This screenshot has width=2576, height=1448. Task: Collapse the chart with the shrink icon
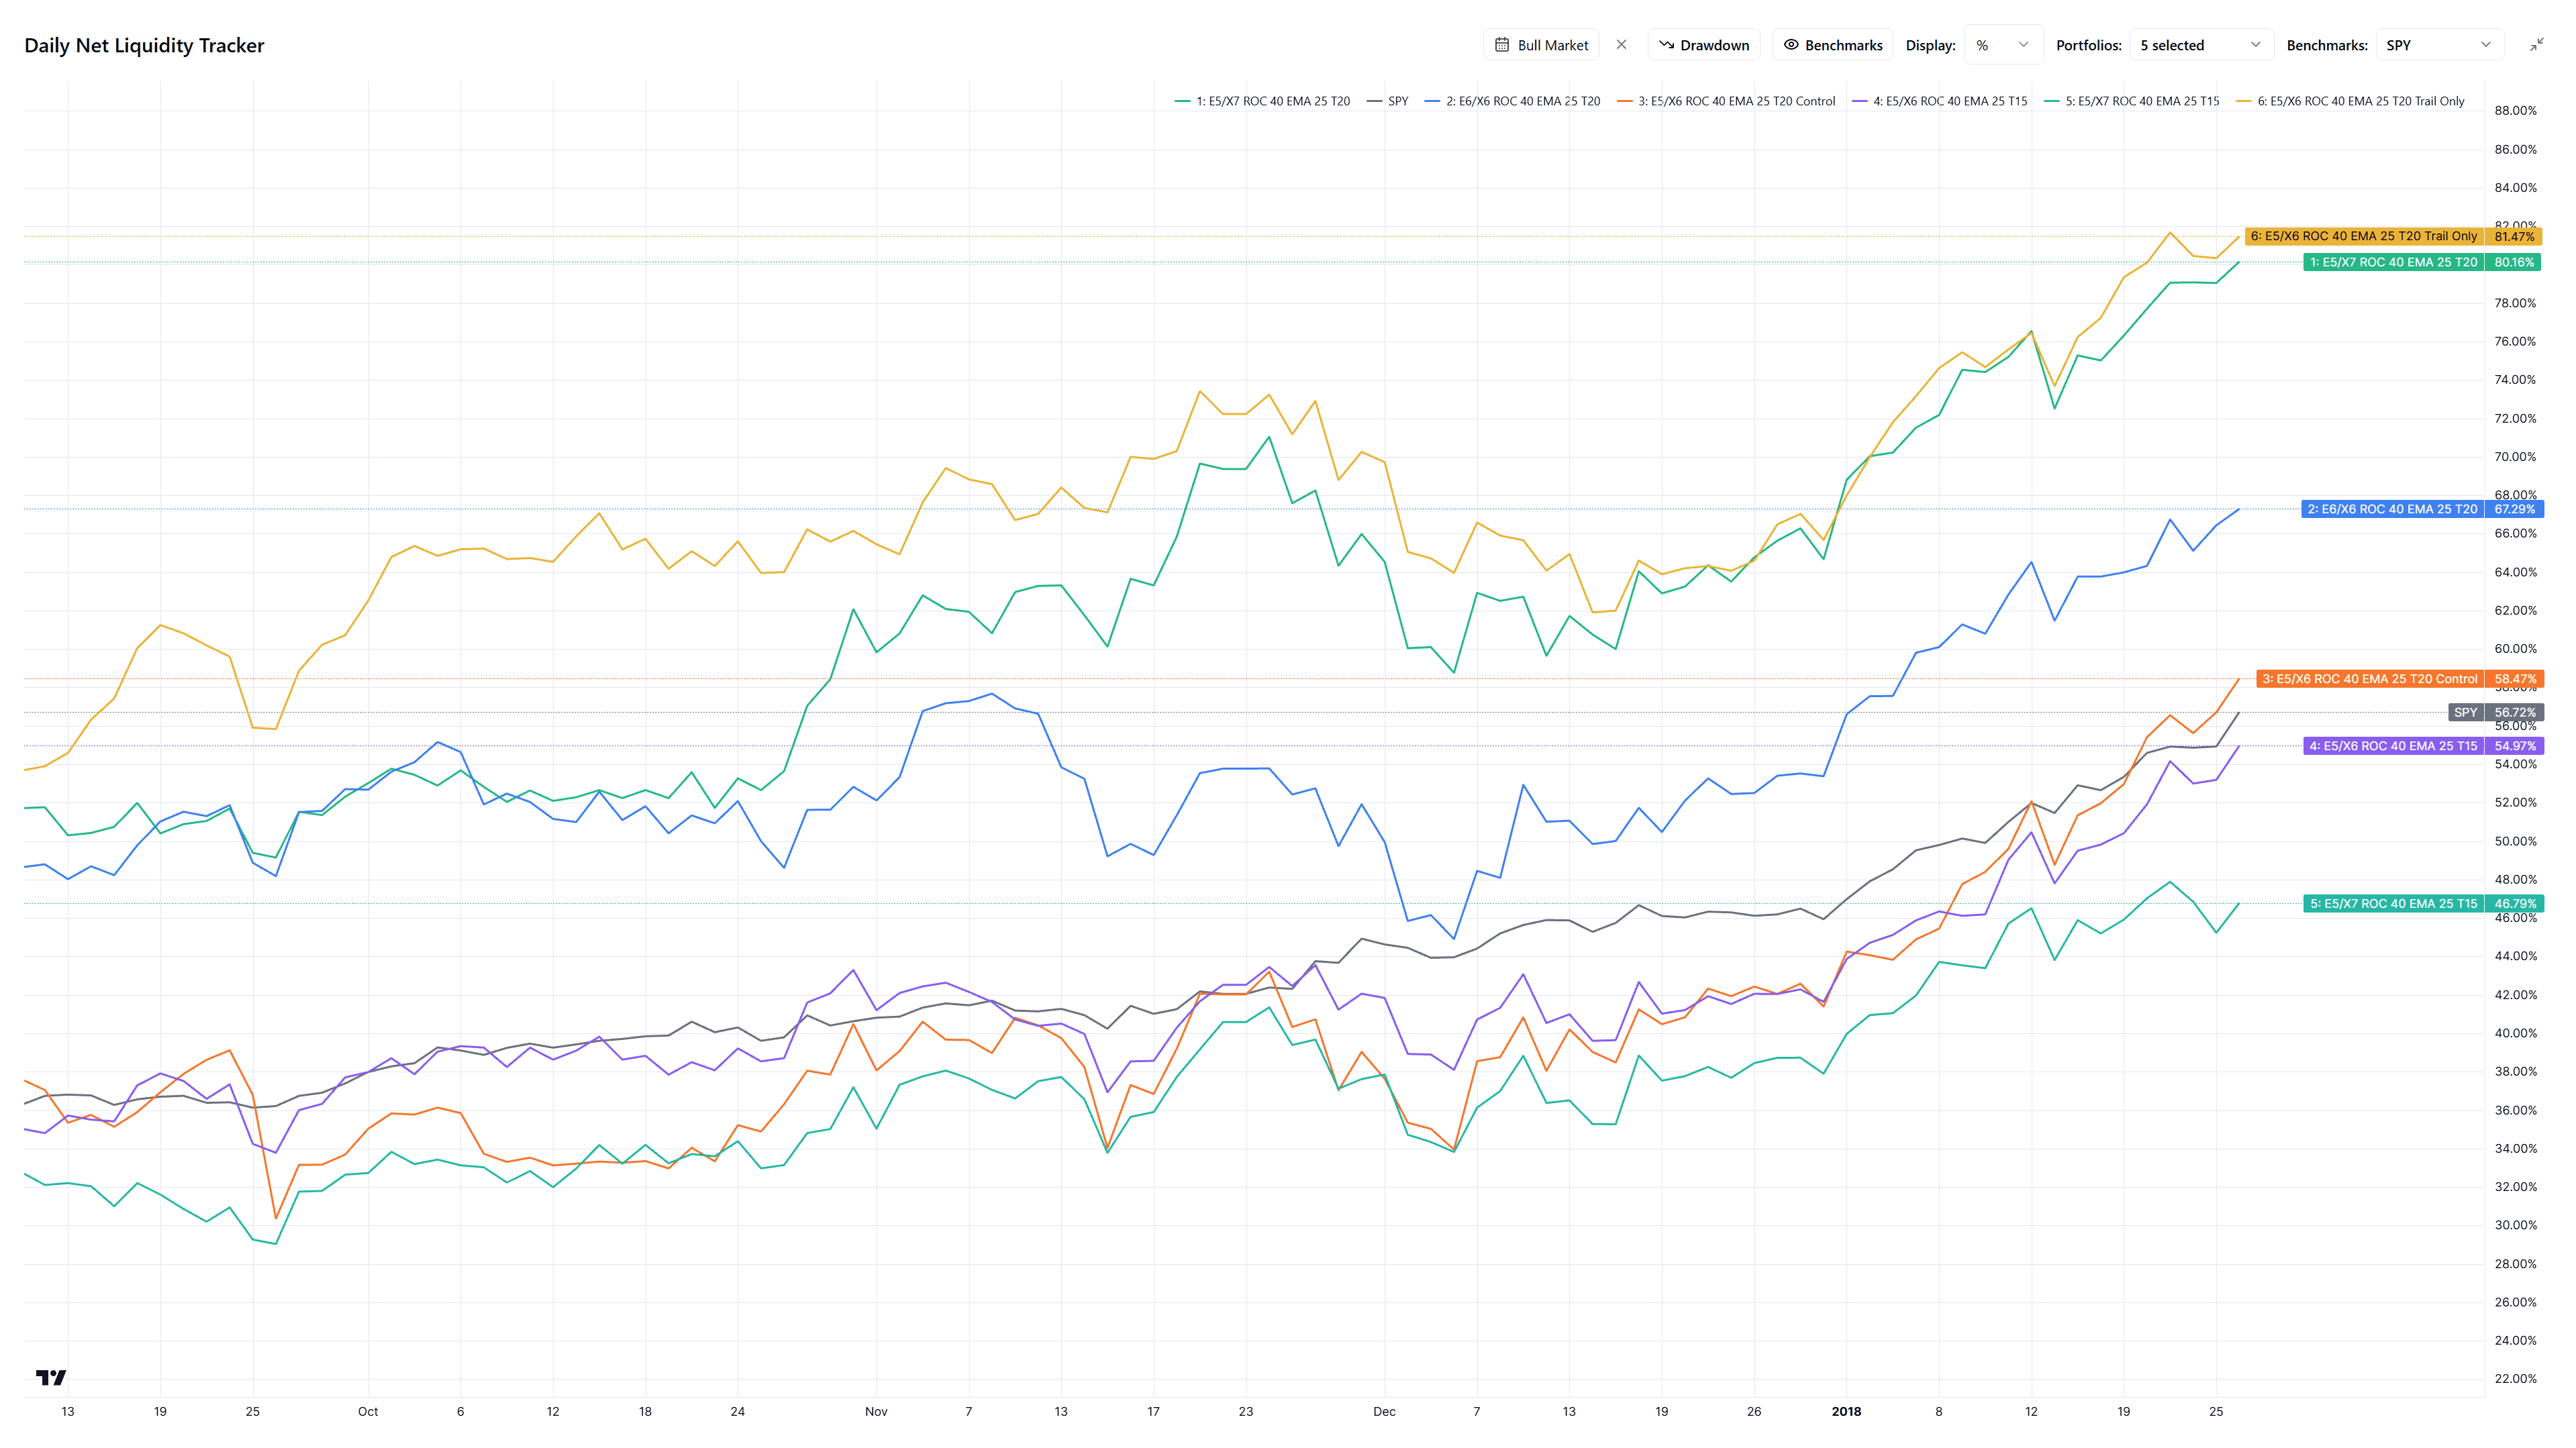2537,45
